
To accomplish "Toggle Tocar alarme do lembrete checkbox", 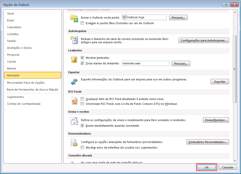I will pos(82,63).
